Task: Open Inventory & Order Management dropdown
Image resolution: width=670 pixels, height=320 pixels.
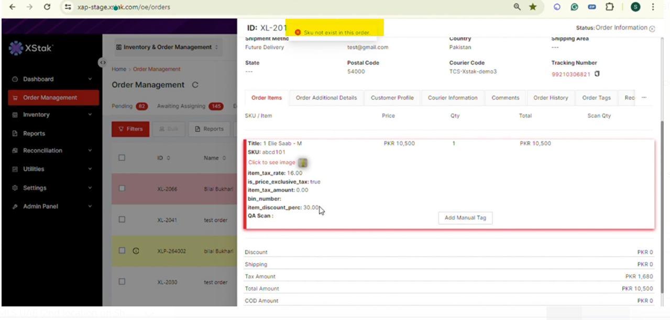Action: [x=167, y=47]
